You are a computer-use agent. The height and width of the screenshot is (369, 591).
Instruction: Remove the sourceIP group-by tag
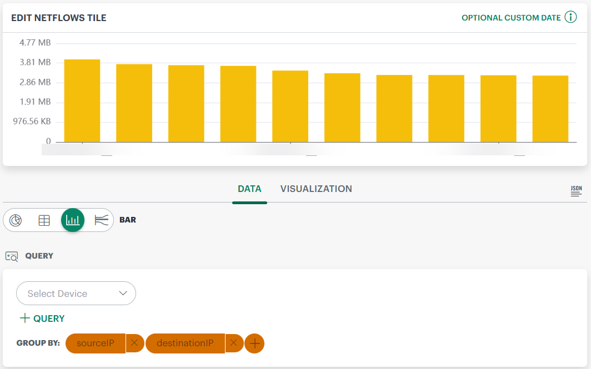pos(134,343)
